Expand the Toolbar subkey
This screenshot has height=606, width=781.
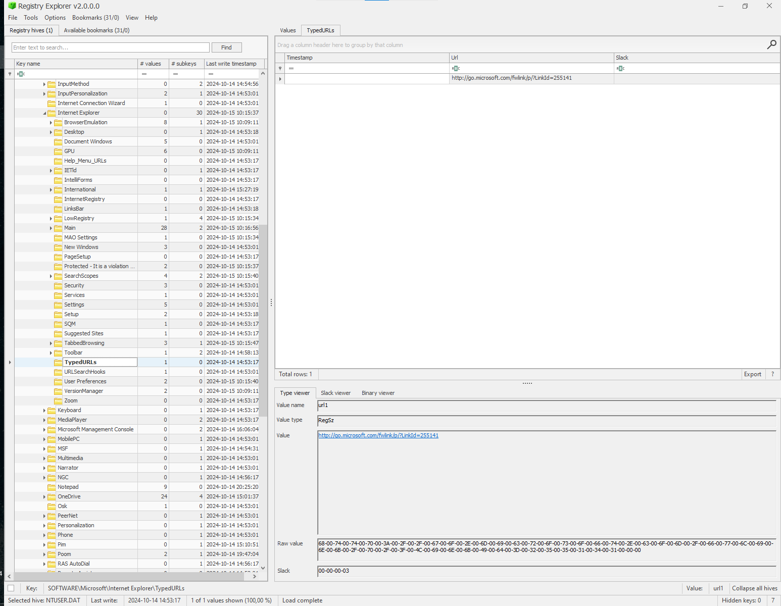pyautogui.click(x=51, y=353)
